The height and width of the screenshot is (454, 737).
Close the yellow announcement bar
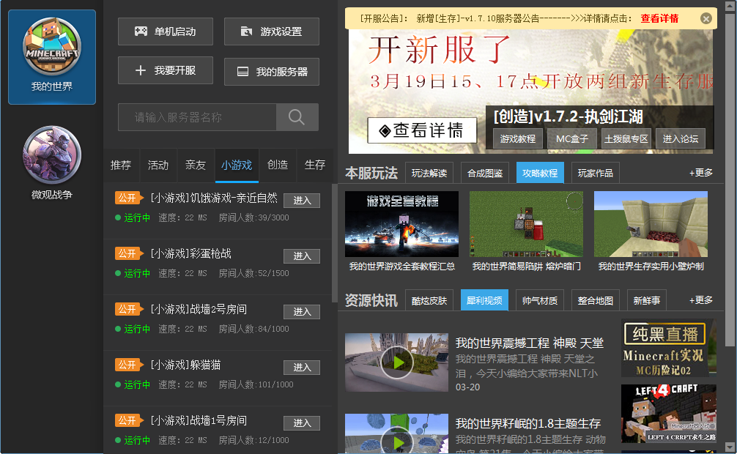705,19
